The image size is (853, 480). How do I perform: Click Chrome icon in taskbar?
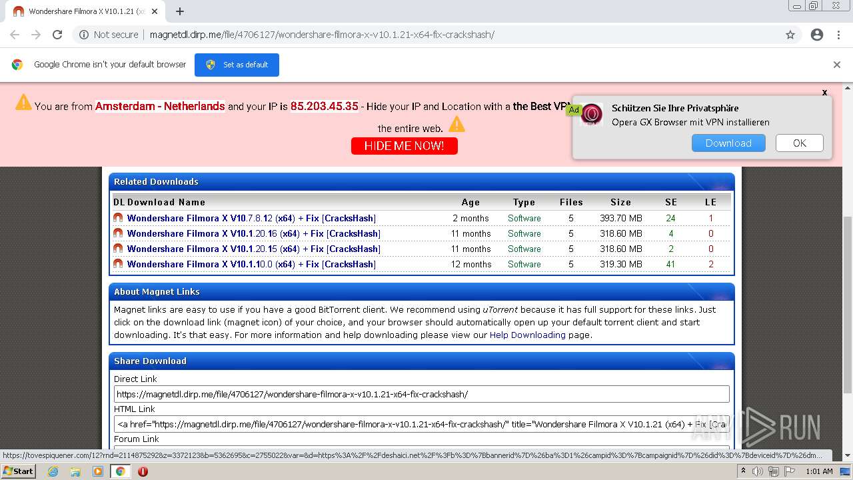[x=120, y=471]
